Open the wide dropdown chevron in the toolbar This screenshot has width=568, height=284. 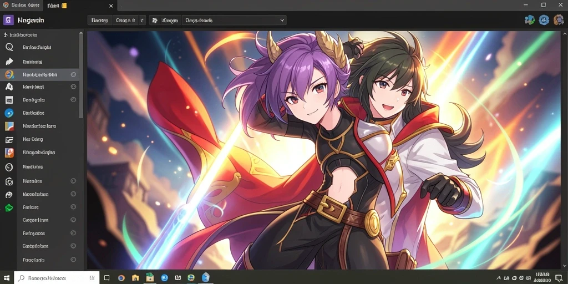coord(282,21)
